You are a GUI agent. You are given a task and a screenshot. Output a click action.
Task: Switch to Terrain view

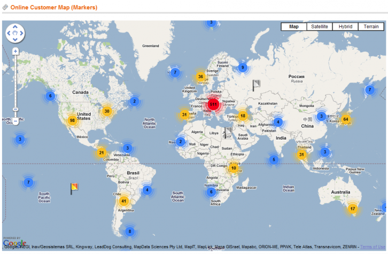371,27
